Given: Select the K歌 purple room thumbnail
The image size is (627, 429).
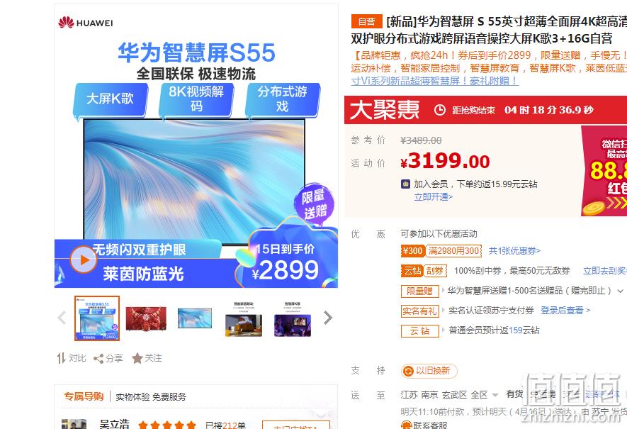Looking at the screenshot, I should [x=293, y=319].
